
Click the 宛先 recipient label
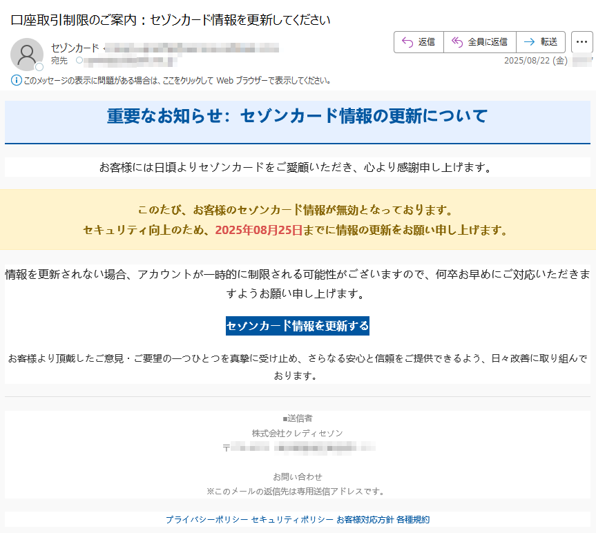click(59, 61)
